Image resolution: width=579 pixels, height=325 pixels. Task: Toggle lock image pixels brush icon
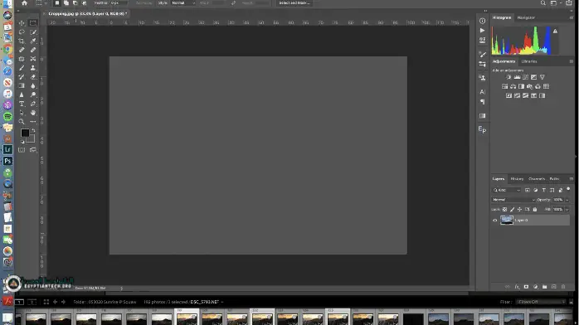[x=512, y=210]
